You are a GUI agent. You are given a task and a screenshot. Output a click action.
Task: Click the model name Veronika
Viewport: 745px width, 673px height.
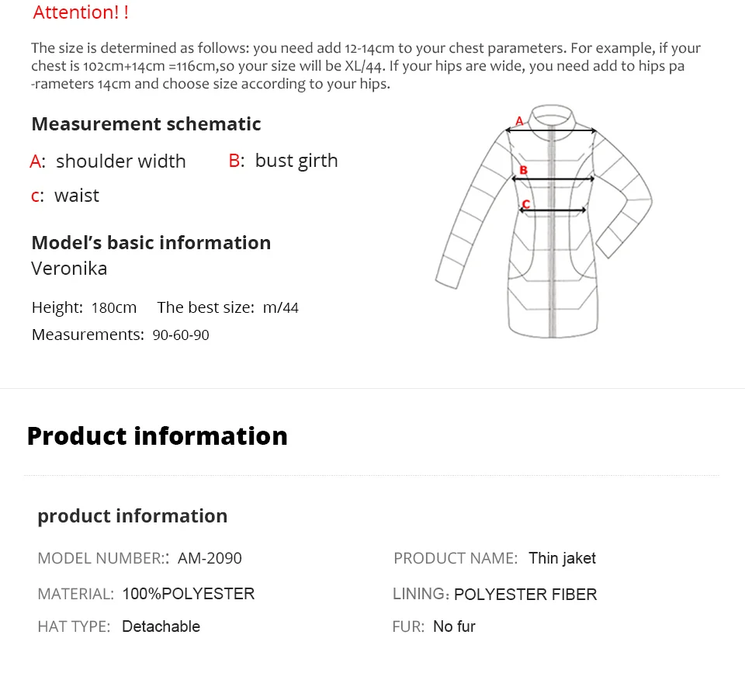click(69, 269)
